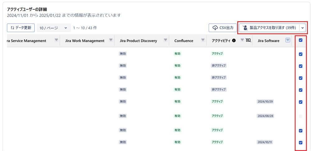311x151 pixels.
Task: Click the 無効 badge in the 2024/08/28 row
Action: click(x=123, y=116)
